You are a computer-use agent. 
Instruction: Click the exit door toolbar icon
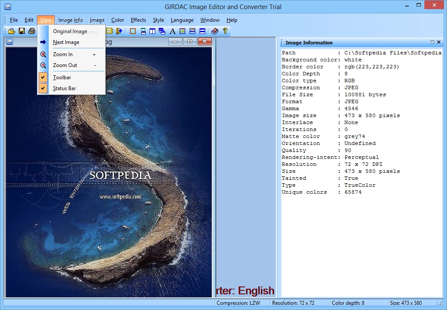coord(119,31)
